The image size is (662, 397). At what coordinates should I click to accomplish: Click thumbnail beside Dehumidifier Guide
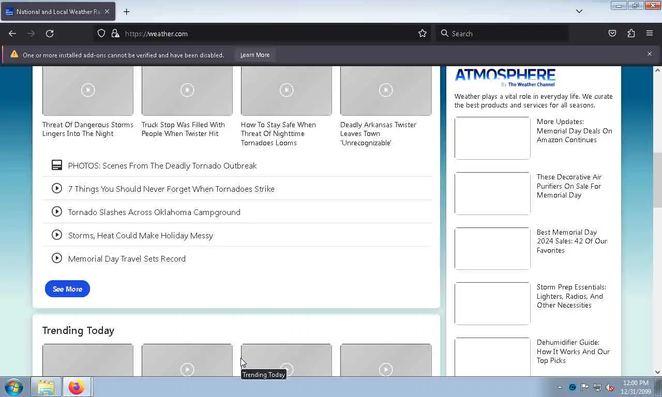[492, 357]
